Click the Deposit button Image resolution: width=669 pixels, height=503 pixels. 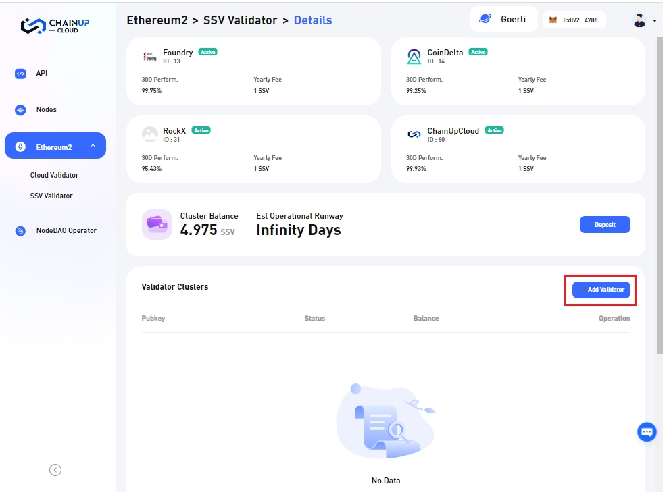pos(605,225)
